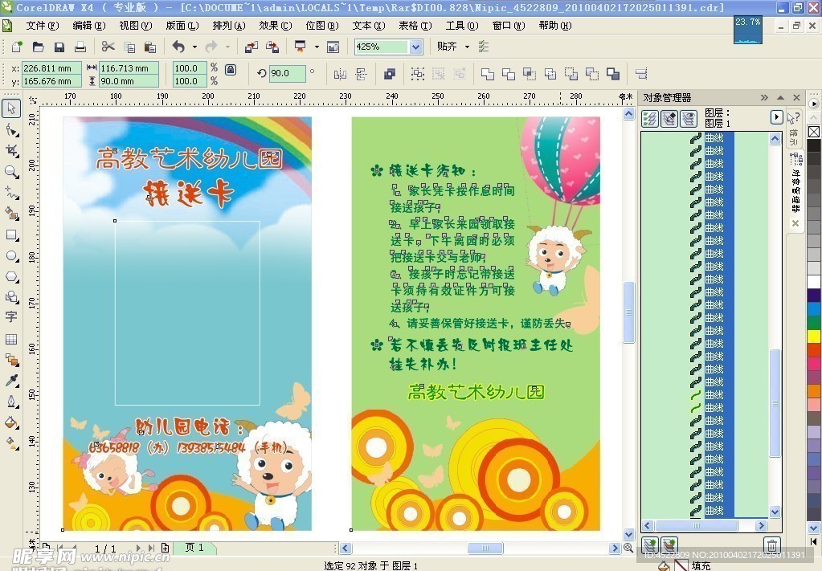The height and width of the screenshot is (571, 822).
Task: Click the Import icon
Action: coord(252,47)
